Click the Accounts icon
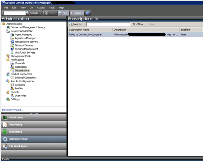This screenshot has height=161, width=203. 12,85
